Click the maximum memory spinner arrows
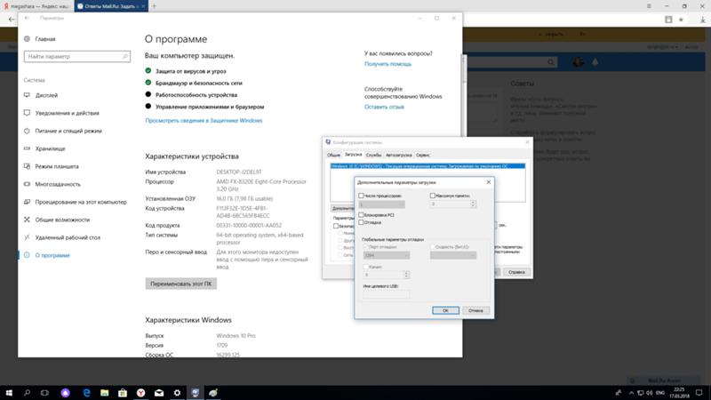The width and height of the screenshot is (711, 400). click(x=473, y=204)
